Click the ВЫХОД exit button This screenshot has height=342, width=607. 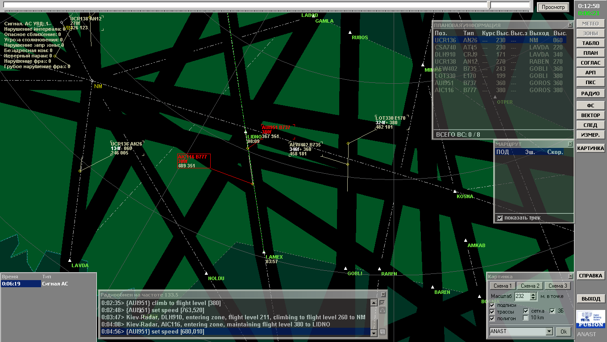click(590, 299)
